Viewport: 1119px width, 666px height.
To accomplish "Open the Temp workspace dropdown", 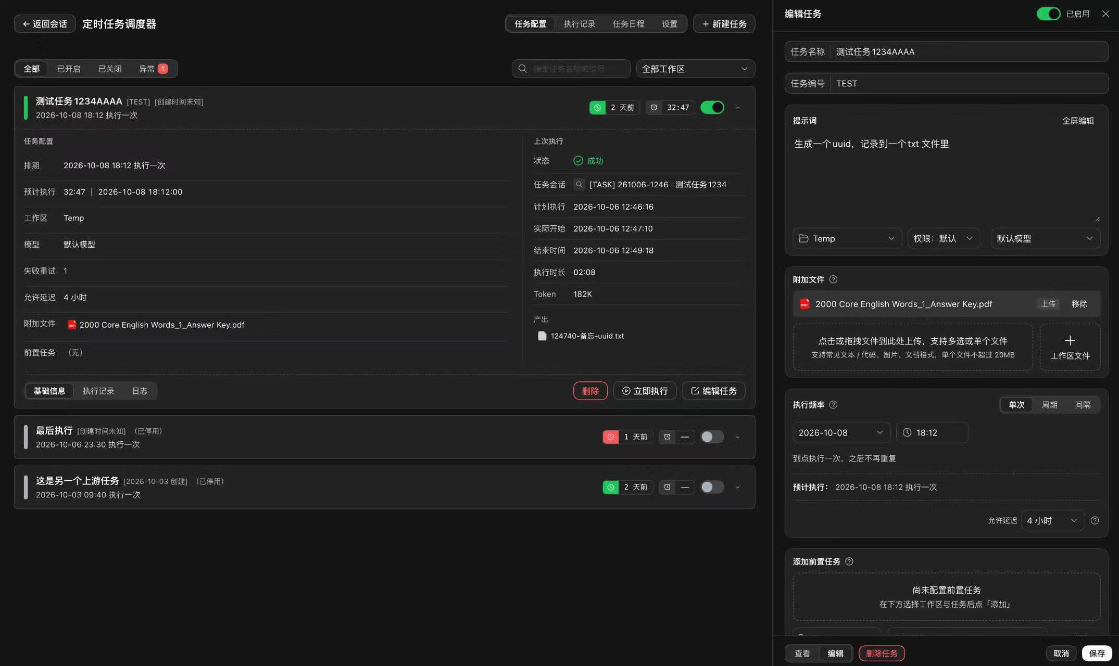I will coord(847,238).
